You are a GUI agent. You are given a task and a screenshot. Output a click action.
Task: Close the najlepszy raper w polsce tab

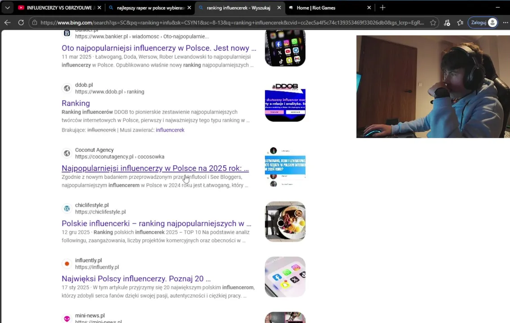(189, 8)
